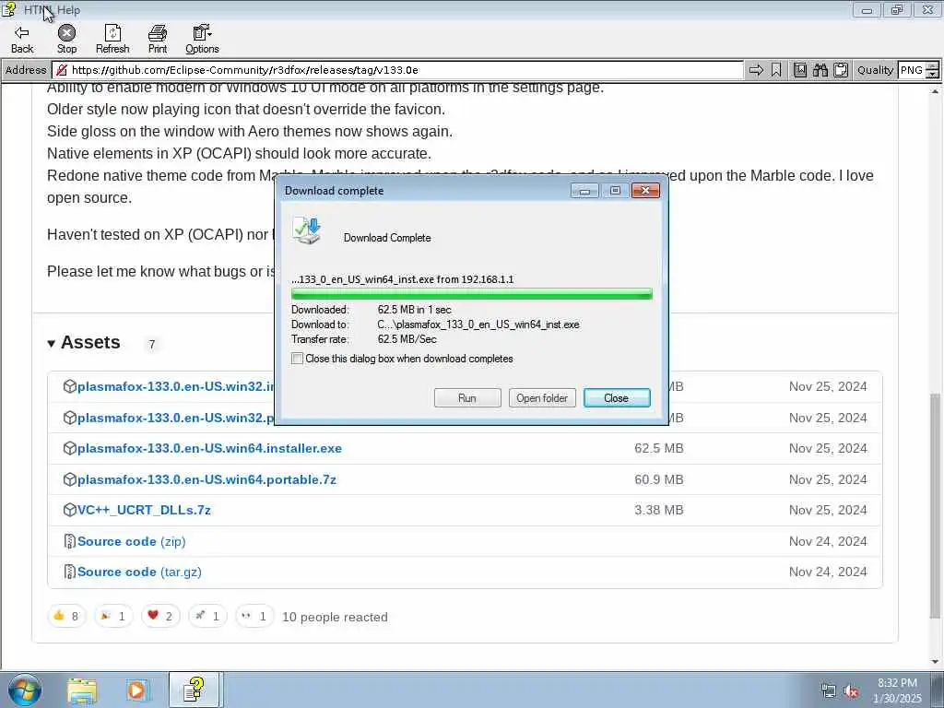This screenshot has width=944, height=708.
Task: Click the taskbar clock showing 8:32 PM
Action: (x=897, y=690)
